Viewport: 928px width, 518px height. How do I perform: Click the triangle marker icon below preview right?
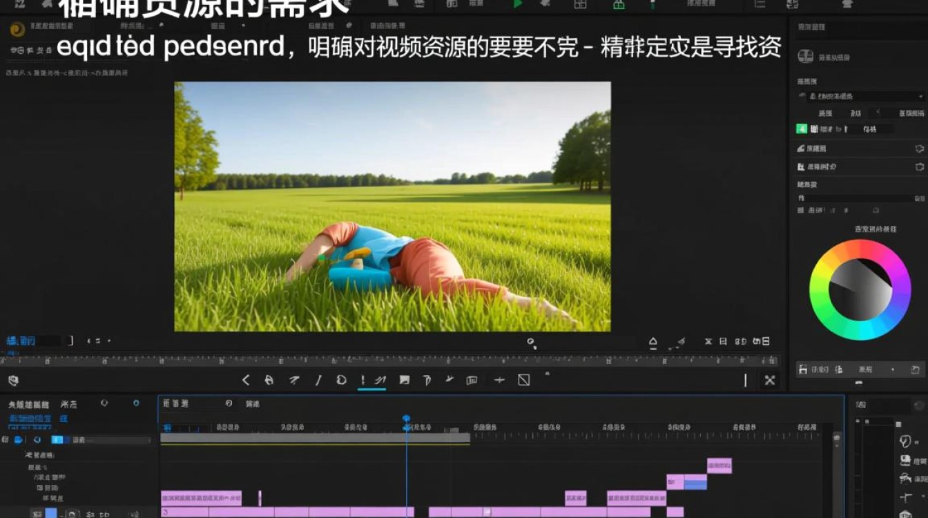pyautogui.click(x=653, y=341)
